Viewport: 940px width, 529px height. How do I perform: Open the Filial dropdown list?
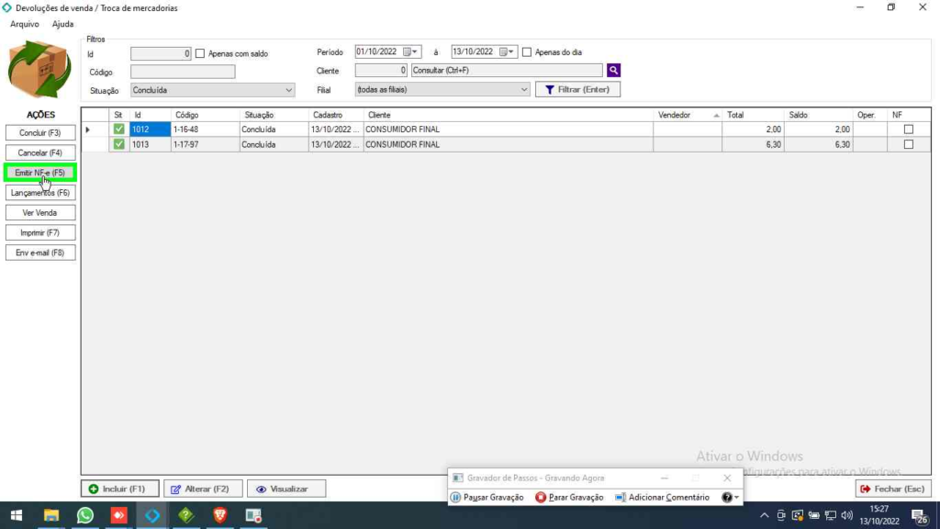(x=524, y=90)
